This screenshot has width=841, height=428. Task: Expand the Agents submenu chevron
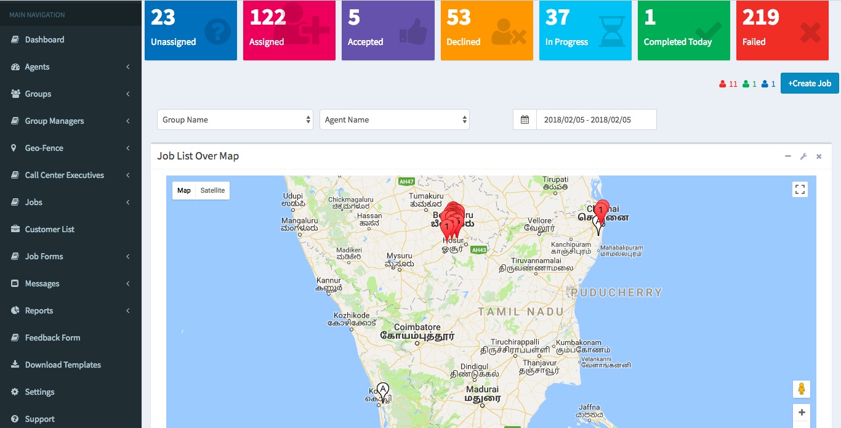(x=128, y=67)
